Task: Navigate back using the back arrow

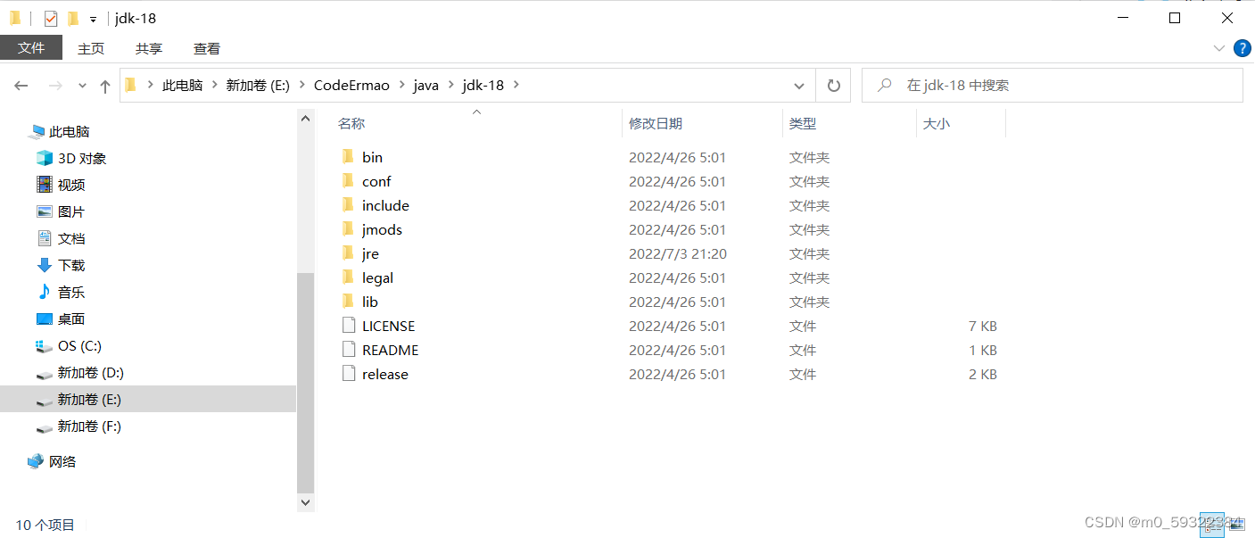Action: tap(21, 85)
